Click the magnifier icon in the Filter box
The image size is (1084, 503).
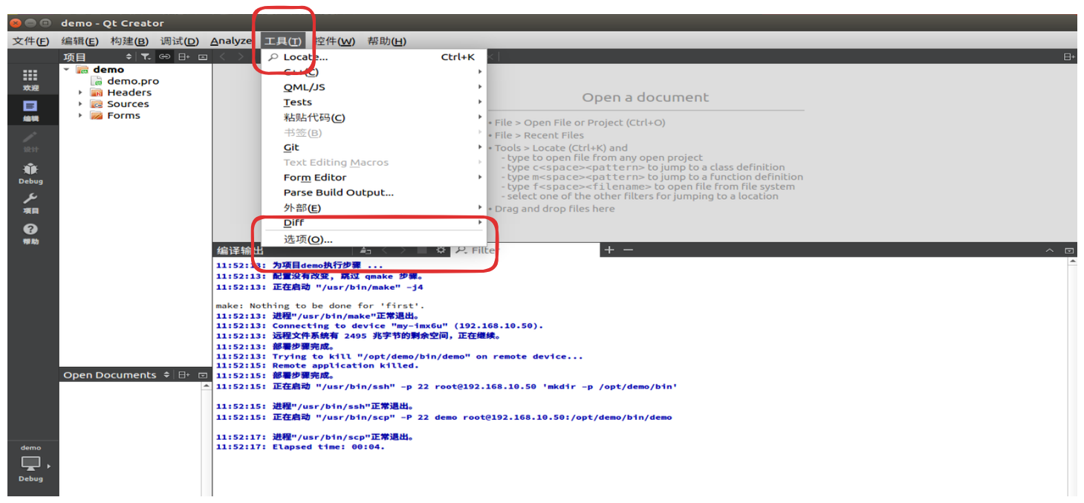461,250
